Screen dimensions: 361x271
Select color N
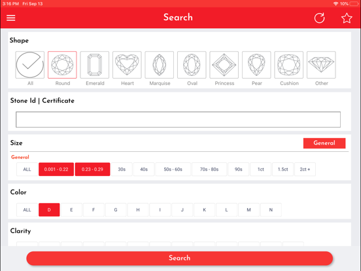[x=271, y=209]
